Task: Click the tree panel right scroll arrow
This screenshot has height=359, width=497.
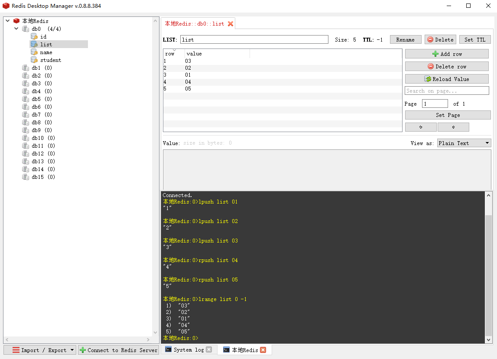Action: coord(148,340)
